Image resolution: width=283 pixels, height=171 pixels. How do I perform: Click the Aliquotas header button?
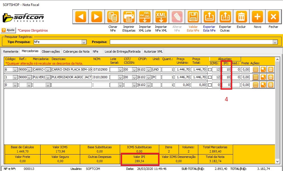[x=225, y=59]
